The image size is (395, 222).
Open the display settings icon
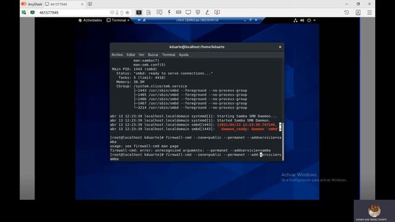tap(188, 12)
